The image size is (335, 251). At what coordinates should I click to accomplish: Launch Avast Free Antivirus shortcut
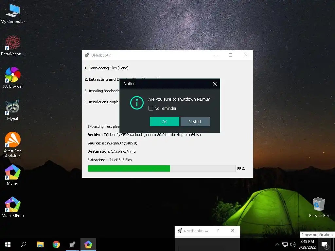[x=13, y=145]
